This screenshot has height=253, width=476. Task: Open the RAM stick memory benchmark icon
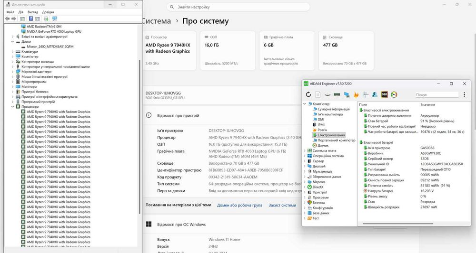coord(337,95)
